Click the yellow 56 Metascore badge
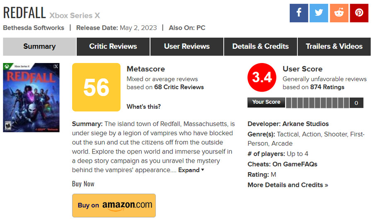 coord(96,87)
